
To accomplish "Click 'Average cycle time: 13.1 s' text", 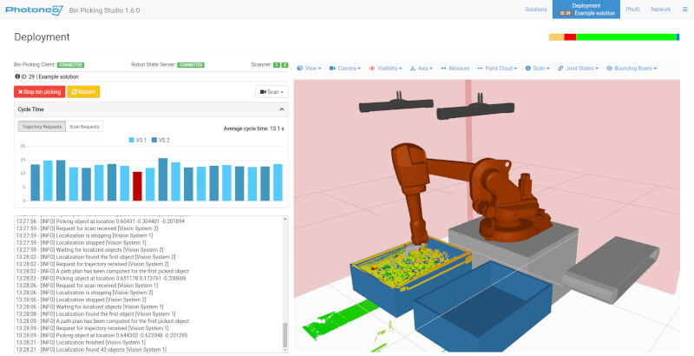I will [253, 129].
